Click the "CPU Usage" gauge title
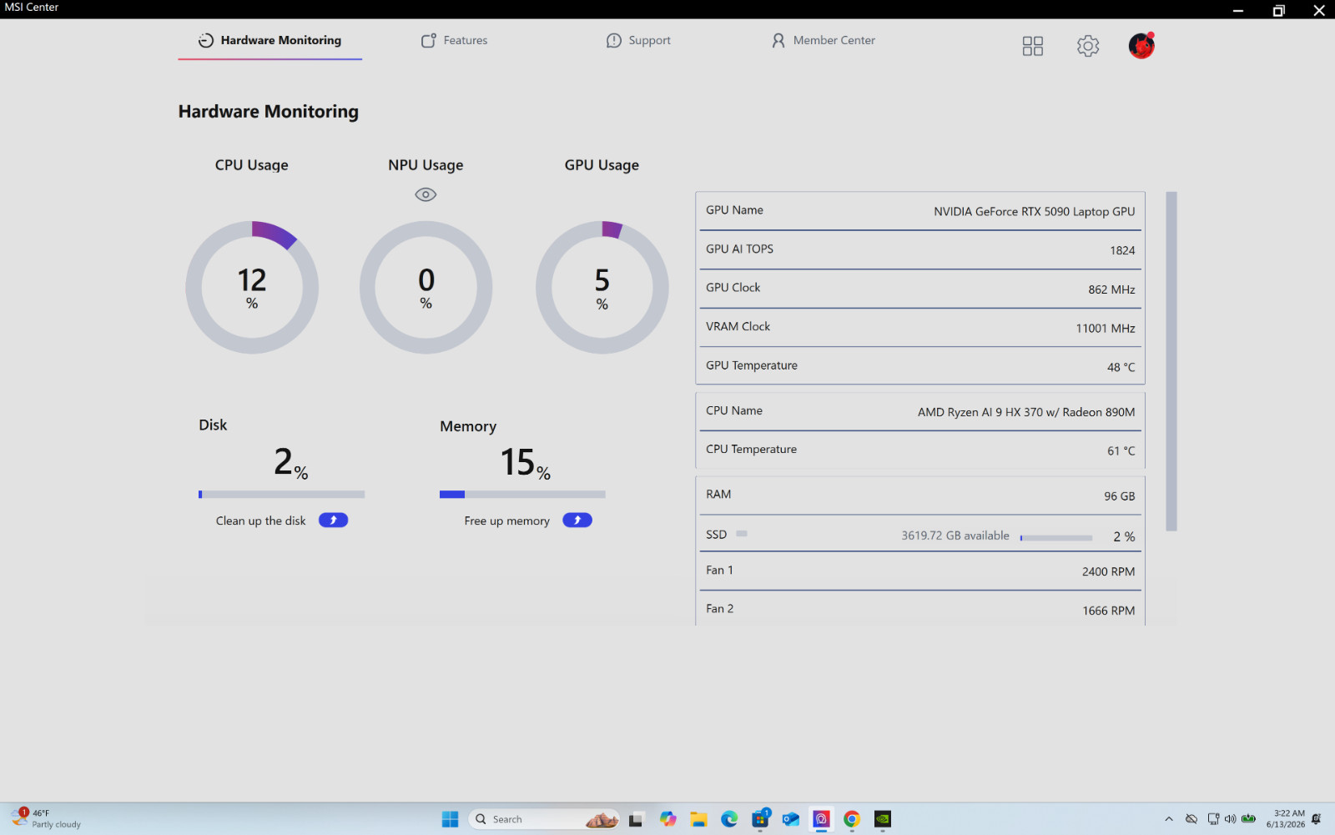The image size is (1335, 835). coord(252,165)
